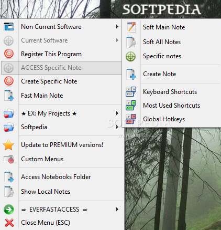Expand the Non Current Software submenu arrow
221x230 pixels.
117,27
